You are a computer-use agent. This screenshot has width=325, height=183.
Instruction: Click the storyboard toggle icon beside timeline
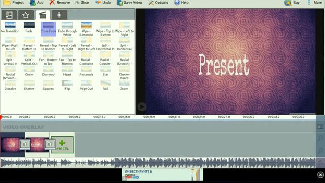tap(320, 127)
